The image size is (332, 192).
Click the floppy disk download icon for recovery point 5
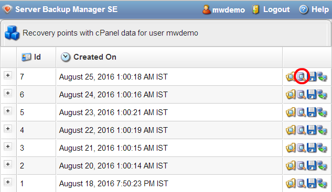312,112
